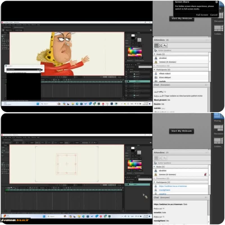Click maralghilami in the Participants (5) list
This screenshot has height=225, width=225.
point(165,190)
